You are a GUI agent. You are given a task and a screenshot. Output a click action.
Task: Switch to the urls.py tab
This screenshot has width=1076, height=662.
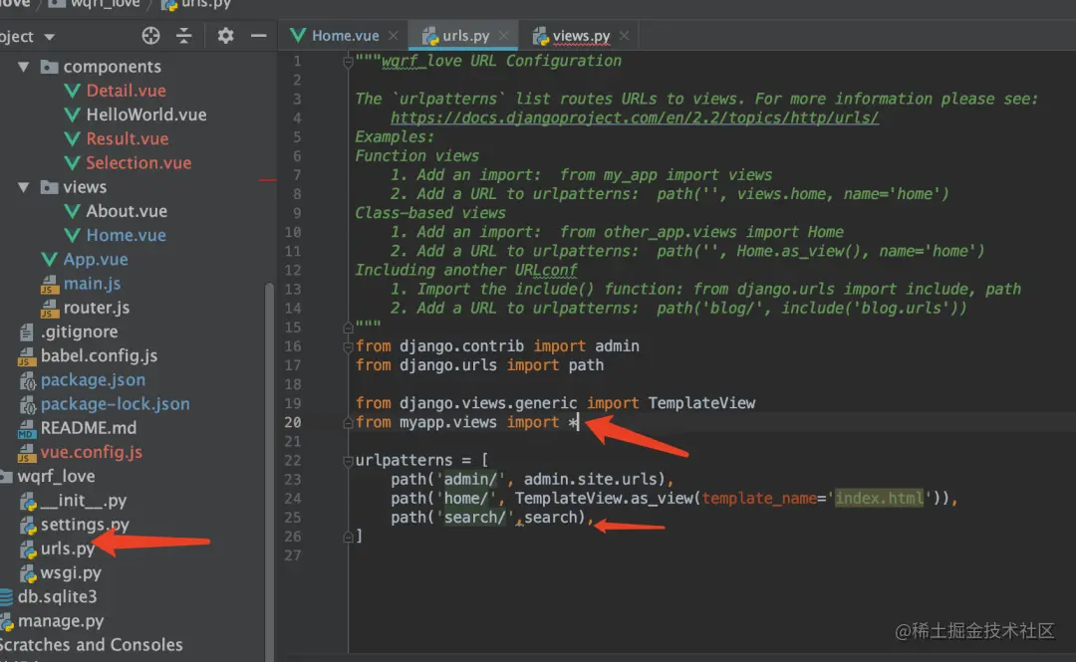click(465, 36)
